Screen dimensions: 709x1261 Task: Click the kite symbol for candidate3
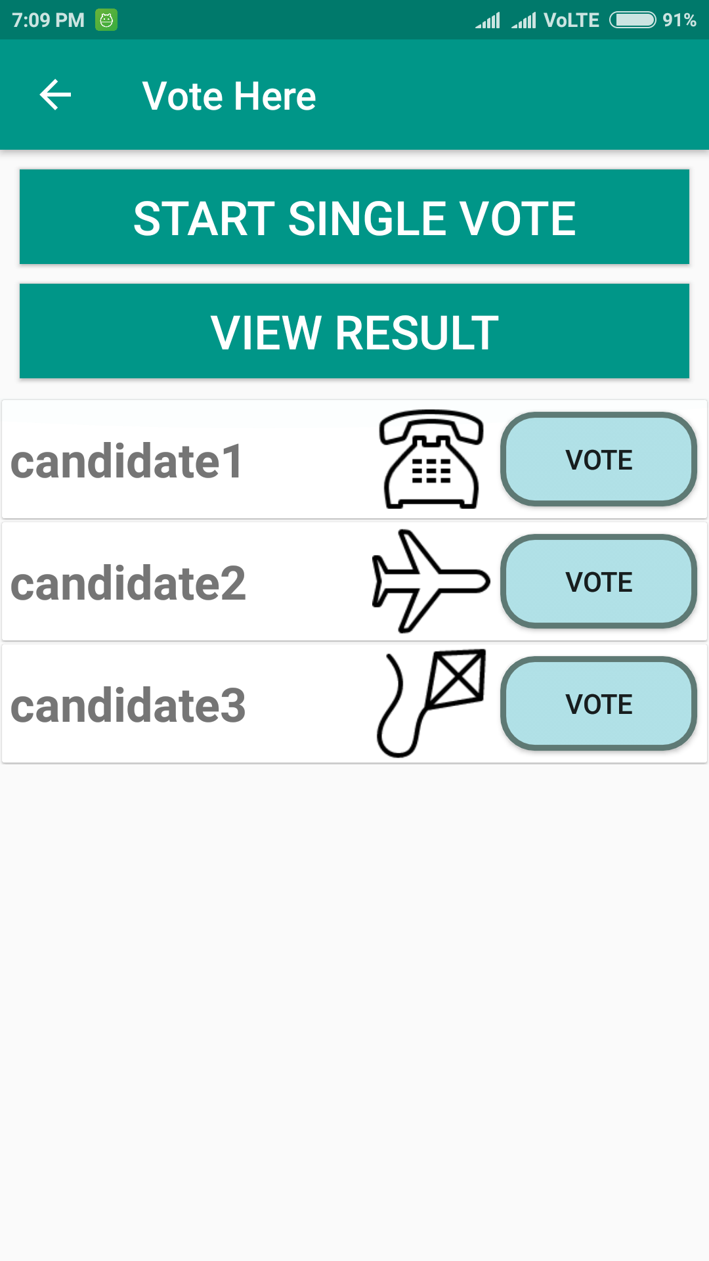tap(431, 703)
